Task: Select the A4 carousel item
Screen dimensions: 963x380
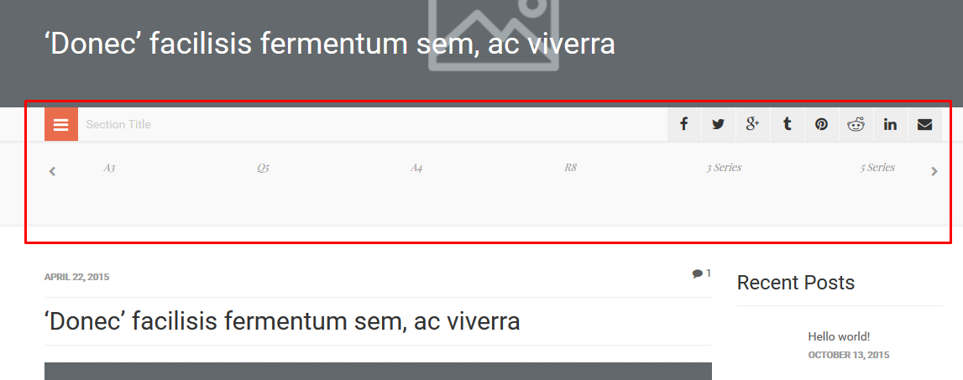Action: pyautogui.click(x=416, y=168)
